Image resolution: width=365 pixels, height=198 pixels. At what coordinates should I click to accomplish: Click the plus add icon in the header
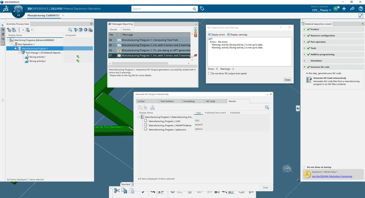pyautogui.click(x=344, y=9)
